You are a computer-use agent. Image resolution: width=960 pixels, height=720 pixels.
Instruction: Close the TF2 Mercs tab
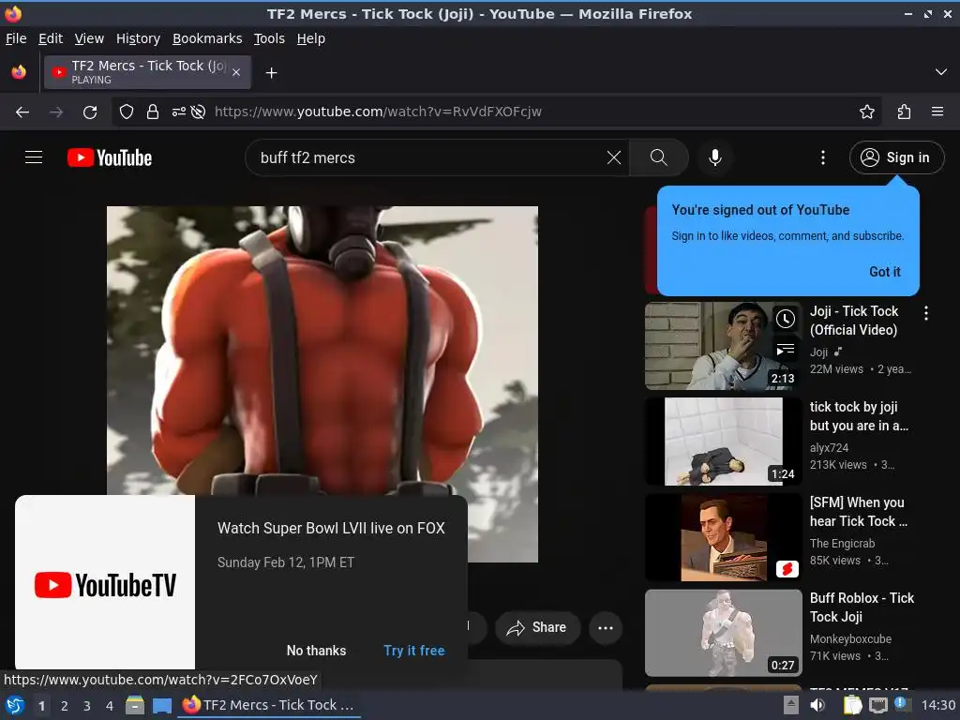[x=236, y=72]
